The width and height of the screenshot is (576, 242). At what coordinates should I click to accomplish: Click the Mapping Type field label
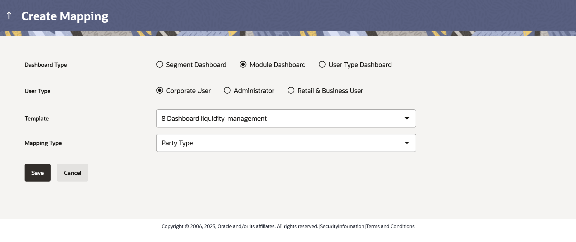point(43,143)
